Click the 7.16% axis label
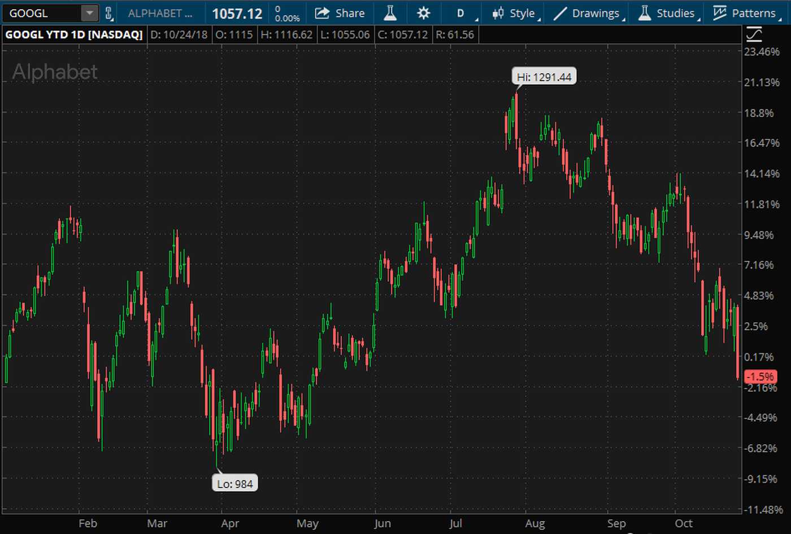The image size is (791, 534). 759,265
